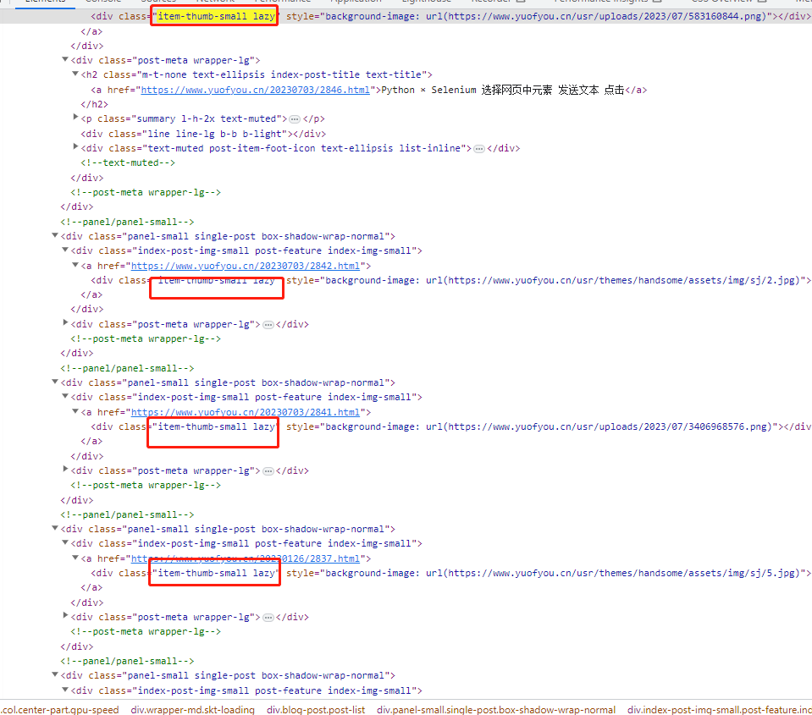812x715 pixels.
Task: Expand collapsed post-meta div below 2837.html anchor
Action: pyautogui.click(x=65, y=616)
